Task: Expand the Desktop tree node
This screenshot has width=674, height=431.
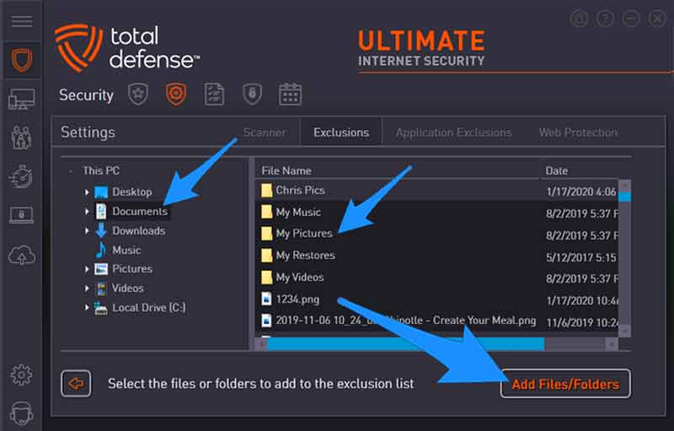Action: [87, 192]
